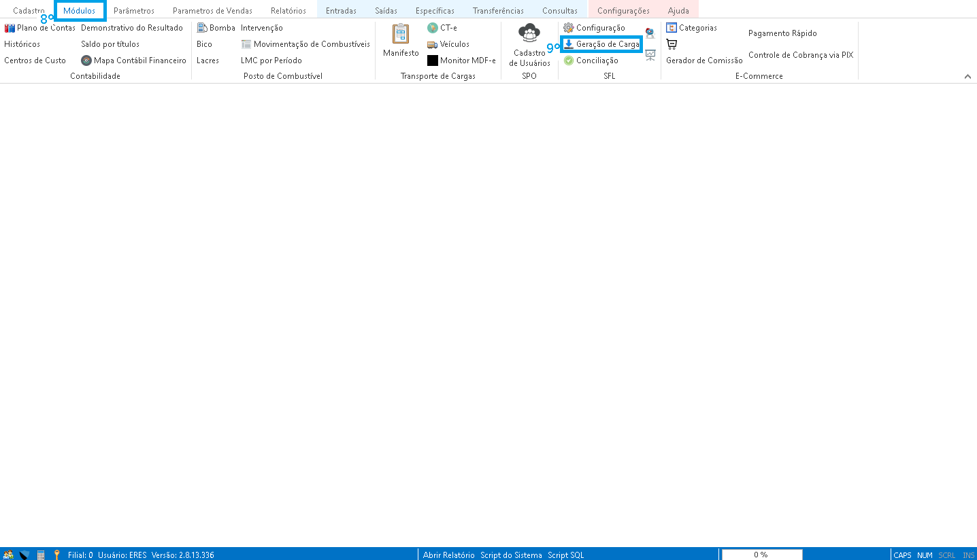Open Veículos truck icon
The width and height of the screenshot is (977, 560).
click(432, 44)
